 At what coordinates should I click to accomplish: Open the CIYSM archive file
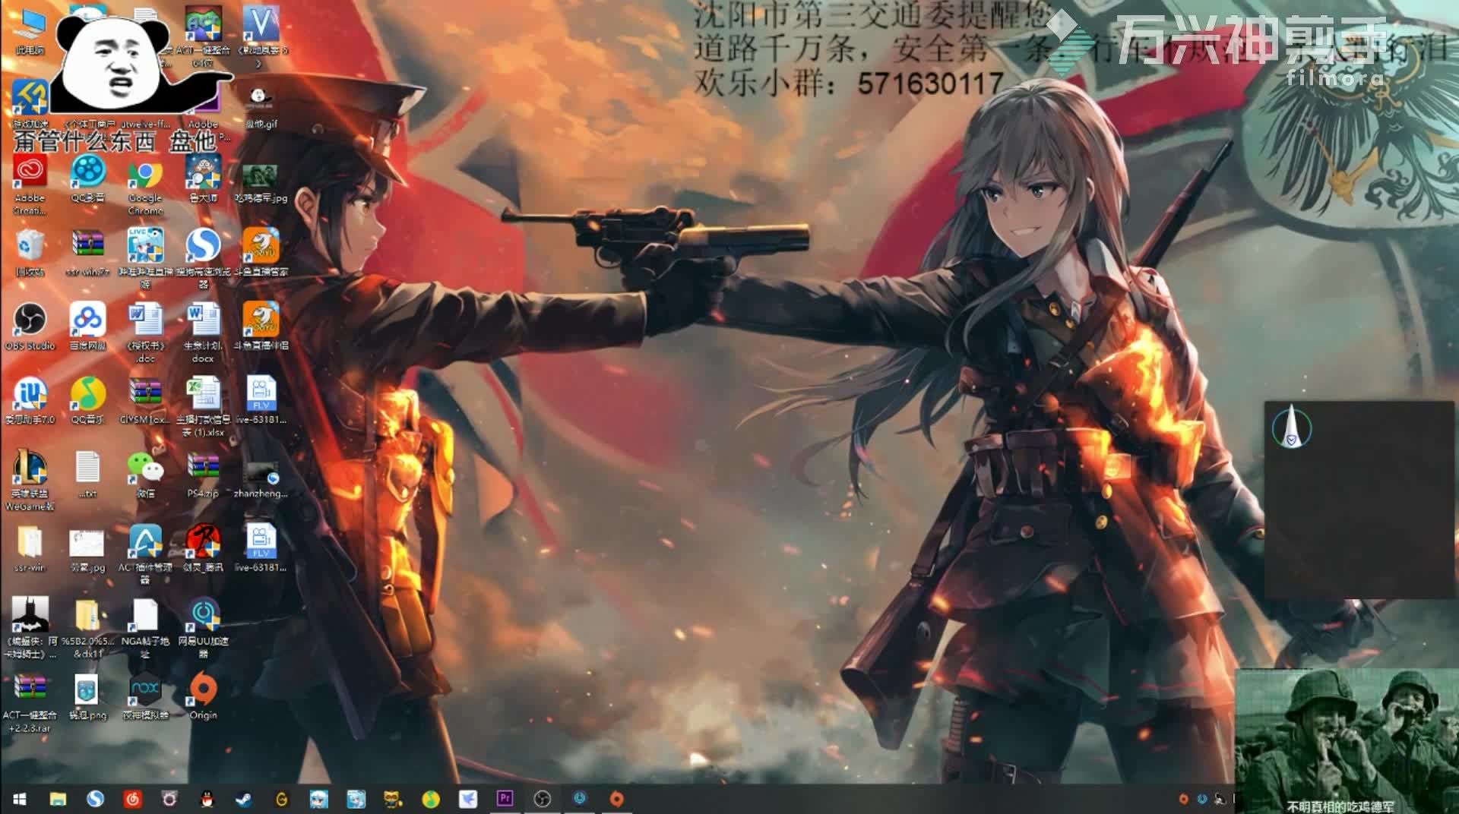coord(145,400)
